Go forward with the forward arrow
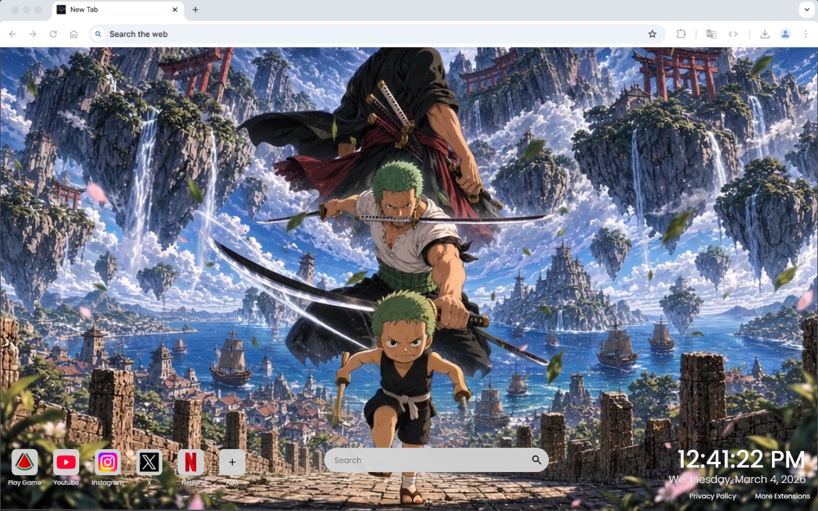The height and width of the screenshot is (511, 818). [x=33, y=34]
